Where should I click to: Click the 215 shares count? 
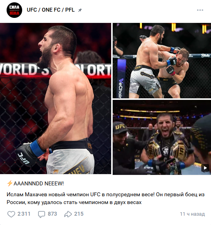tap(79, 214)
